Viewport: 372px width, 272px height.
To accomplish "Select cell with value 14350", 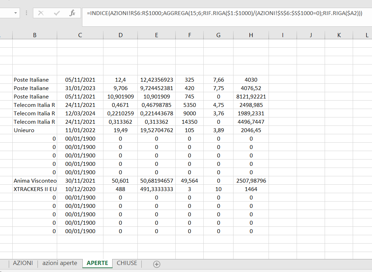I will (190, 122).
